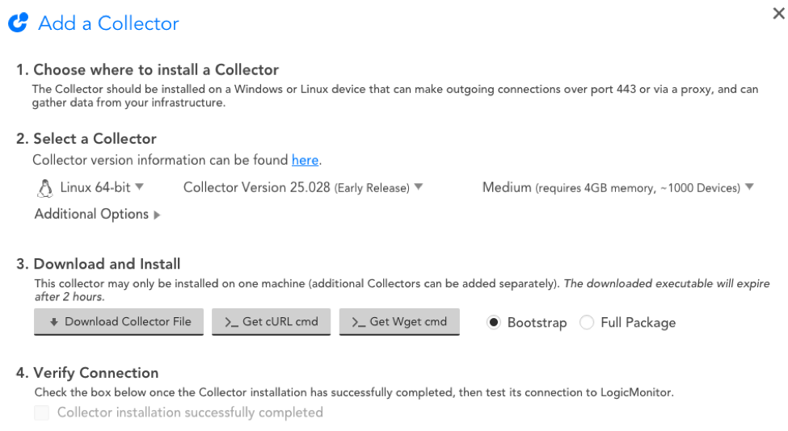Click Download Collector File button
The height and width of the screenshot is (431, 788).
(x=119, y=321)
